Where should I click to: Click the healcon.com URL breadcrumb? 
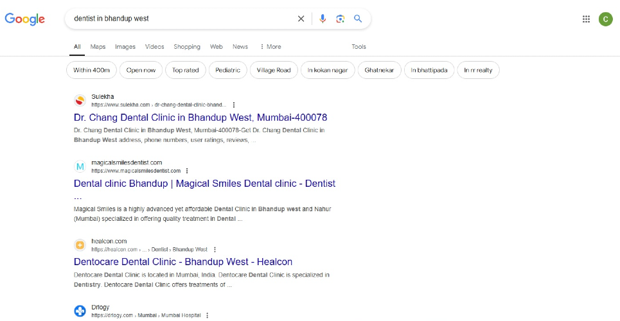point(150,250)
